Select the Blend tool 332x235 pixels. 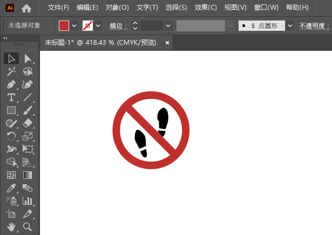pos(28,188)
